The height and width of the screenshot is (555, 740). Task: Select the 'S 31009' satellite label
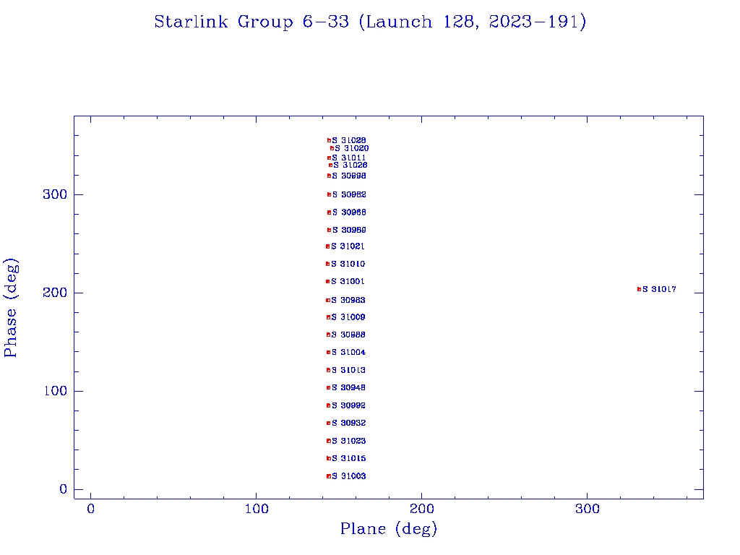[348, 317]
